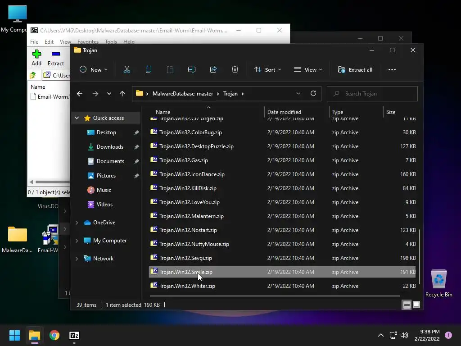The image size is (461, 346).
Task: Sort by the Name column header
Action: (163, 112)
